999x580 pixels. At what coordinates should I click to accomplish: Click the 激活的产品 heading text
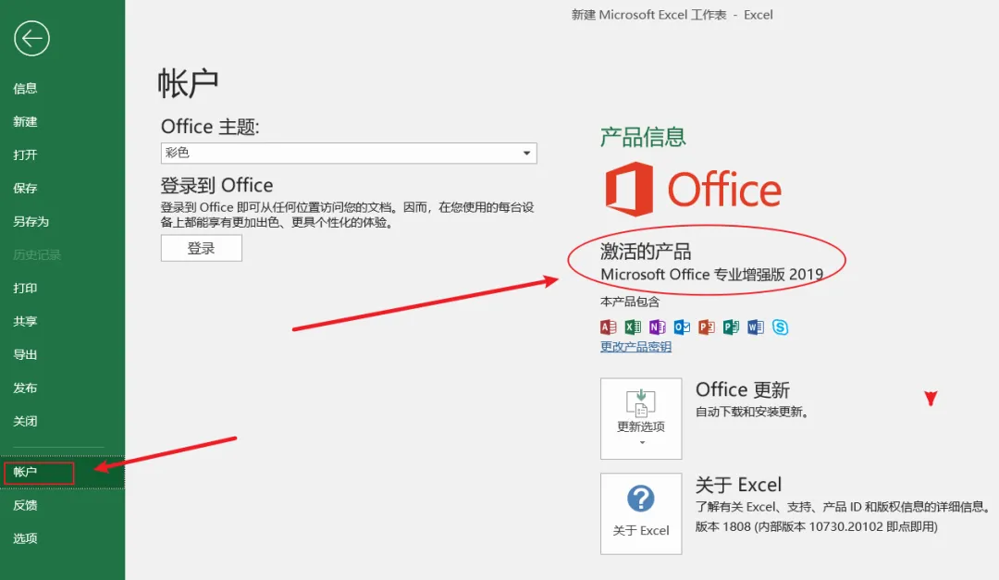click(646, 251)
